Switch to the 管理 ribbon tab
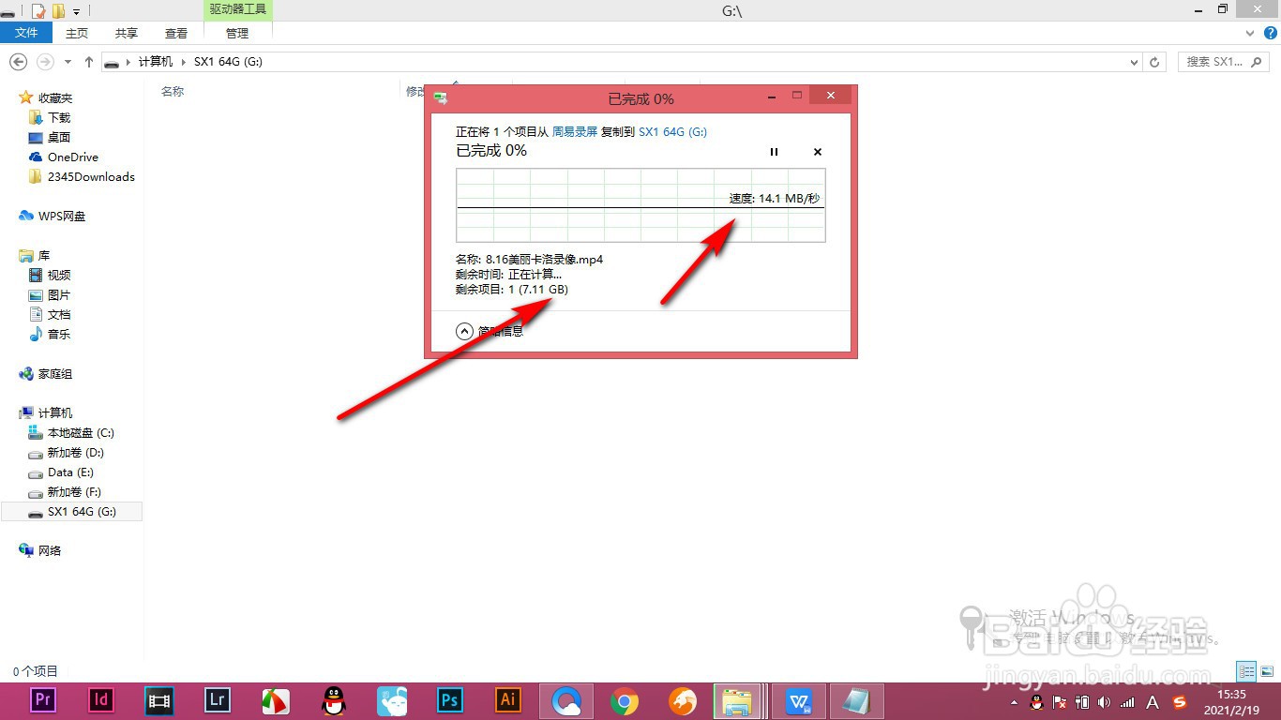Screen dimensions: 1281x720 (237, 33)
